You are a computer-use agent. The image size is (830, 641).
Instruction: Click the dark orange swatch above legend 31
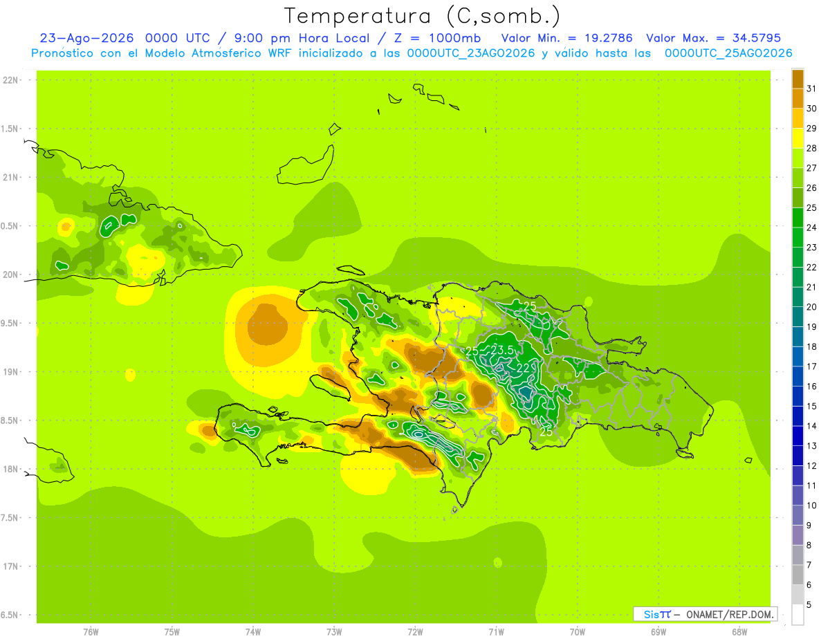pyautogui.click(x=798, y=79)
